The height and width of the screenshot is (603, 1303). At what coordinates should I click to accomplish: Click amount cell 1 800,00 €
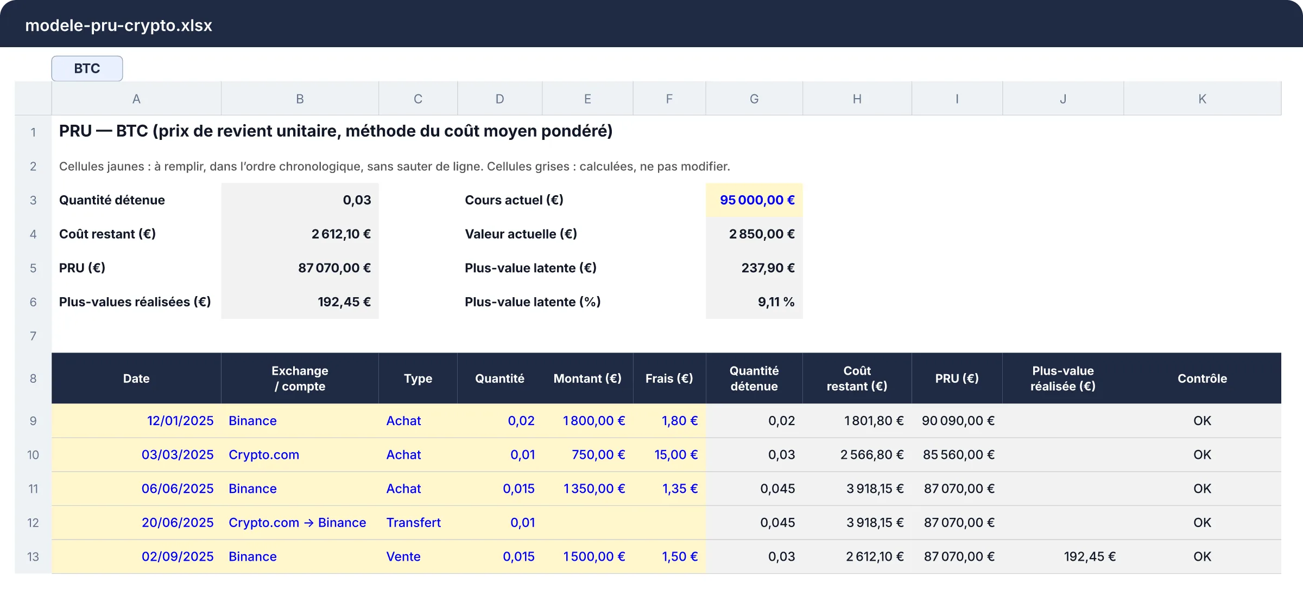[587, 421]
